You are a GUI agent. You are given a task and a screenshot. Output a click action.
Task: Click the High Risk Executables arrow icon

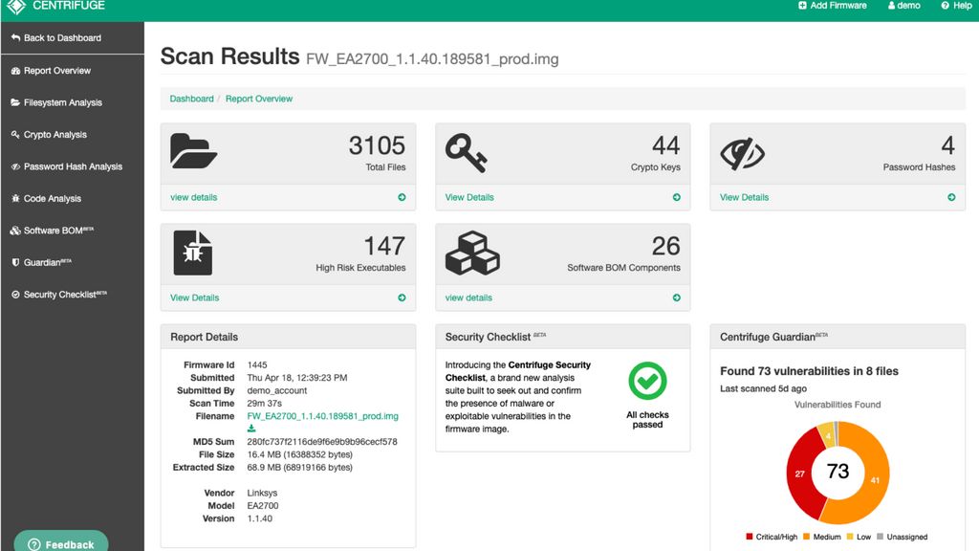[x=402, y=298]
